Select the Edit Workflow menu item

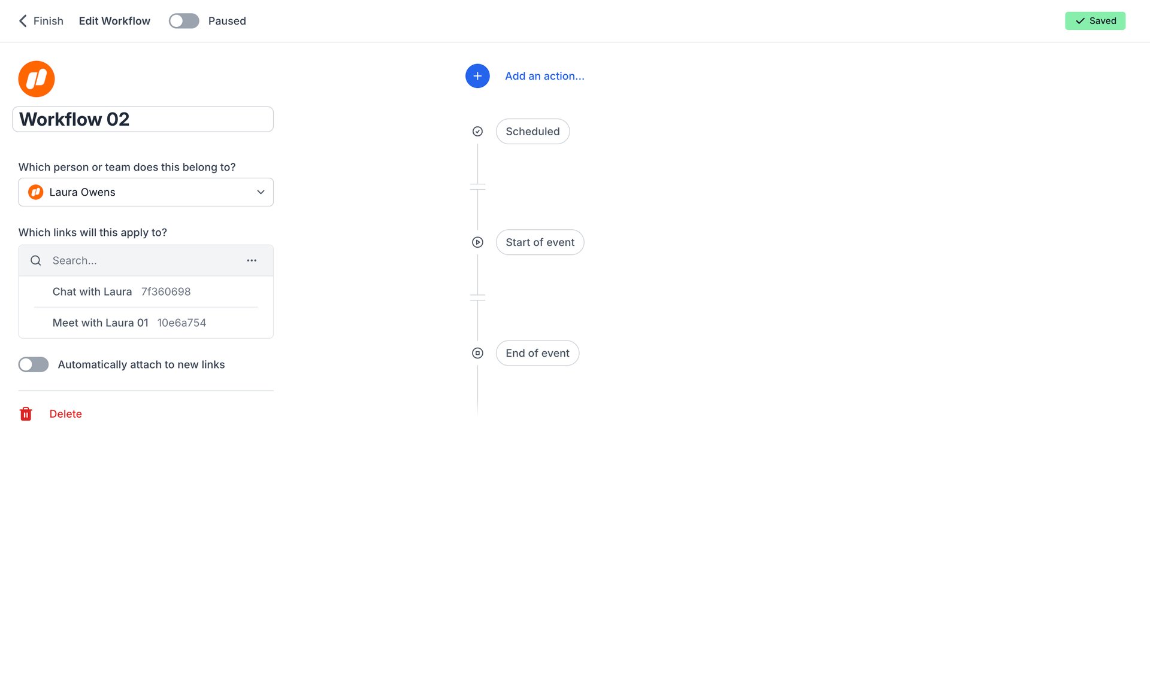pyautogui.click(x=114, y=20)
